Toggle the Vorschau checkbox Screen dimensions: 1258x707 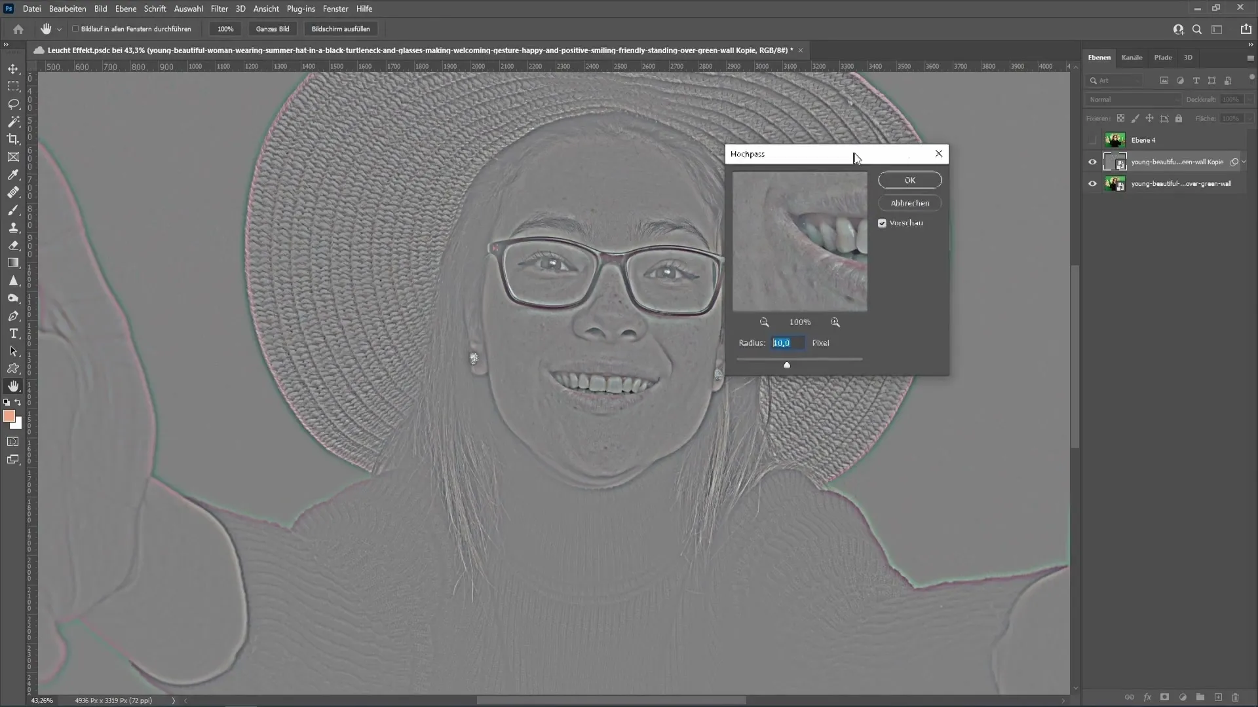pyautogui.click(x=882, y=223)
